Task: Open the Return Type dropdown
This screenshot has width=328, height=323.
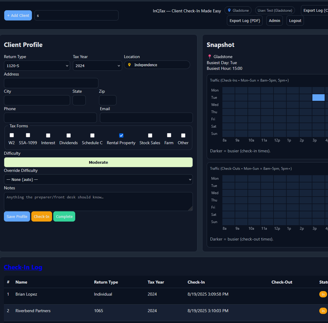Action: point(37,66)
